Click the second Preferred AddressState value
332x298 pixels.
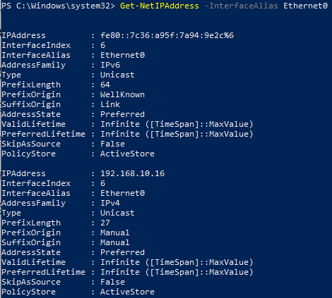pos(122,252)
